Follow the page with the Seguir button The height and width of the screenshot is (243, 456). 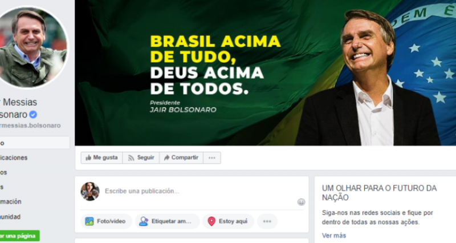click(141, 158)
